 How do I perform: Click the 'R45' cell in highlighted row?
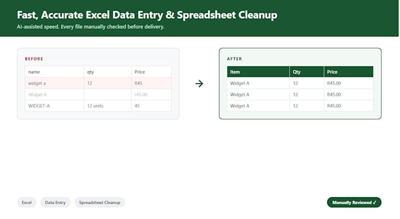pyautogui.click(x=151, y=83)
